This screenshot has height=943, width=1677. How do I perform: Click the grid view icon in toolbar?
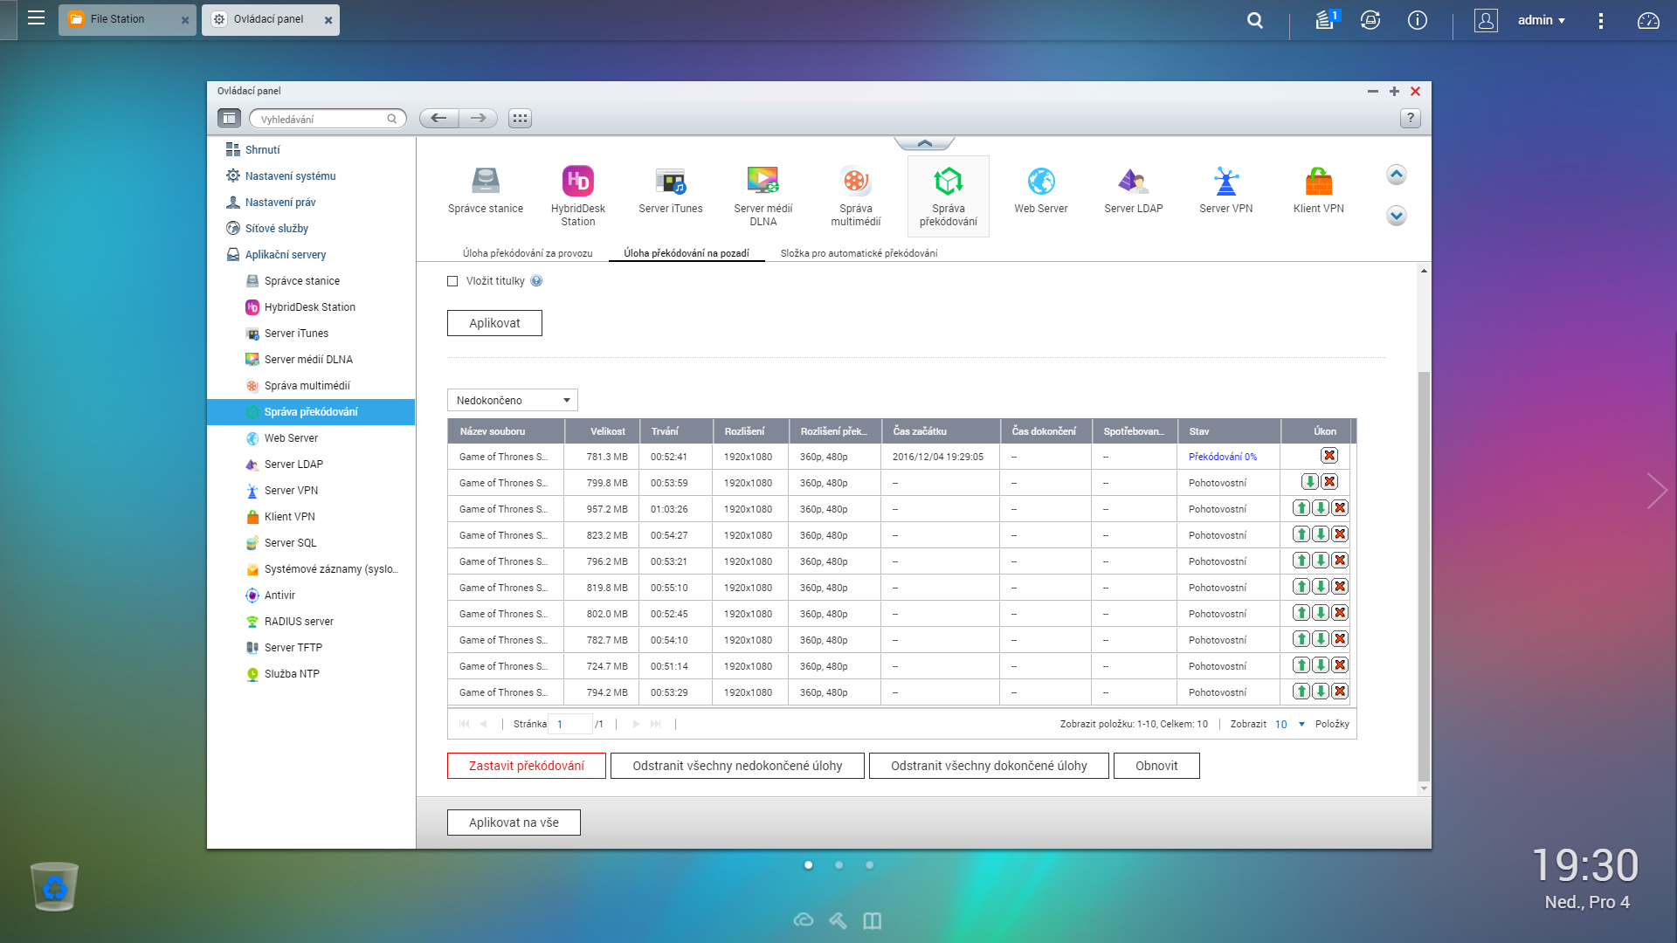(520, 119)
